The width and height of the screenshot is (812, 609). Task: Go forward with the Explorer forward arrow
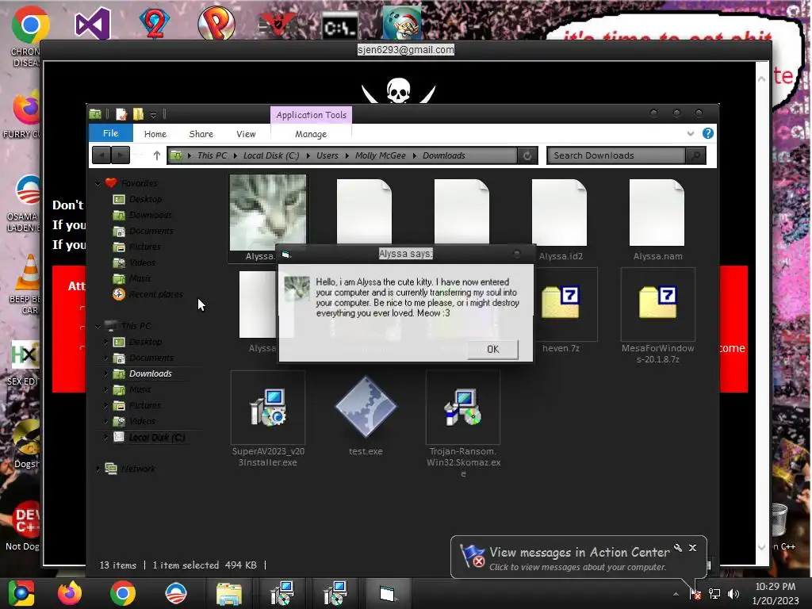[x=121, y=155]
